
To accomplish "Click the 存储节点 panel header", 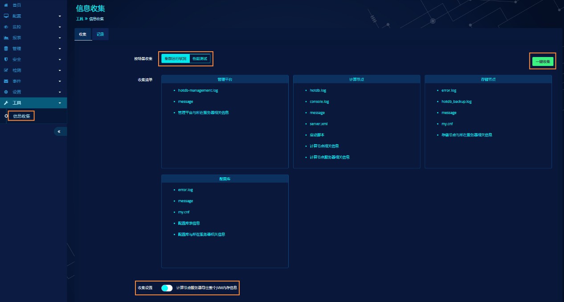I will point(488,79).
